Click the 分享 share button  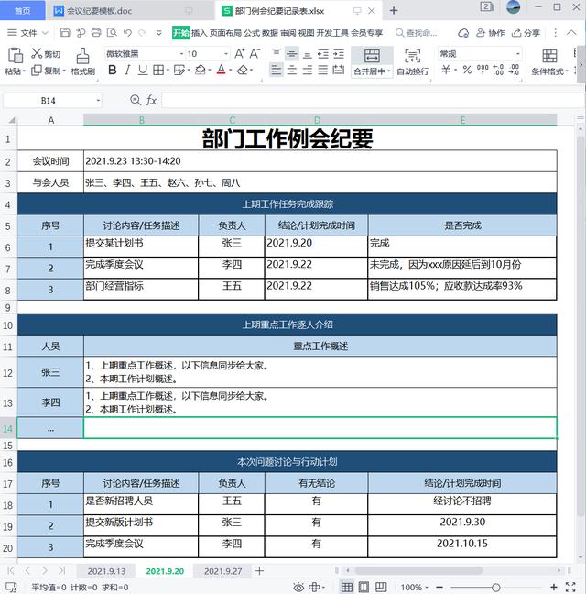[526, 33]
